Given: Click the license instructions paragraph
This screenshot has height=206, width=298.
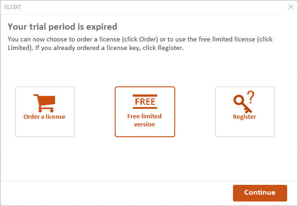Looking at the screenshot, I should (140, 44).
